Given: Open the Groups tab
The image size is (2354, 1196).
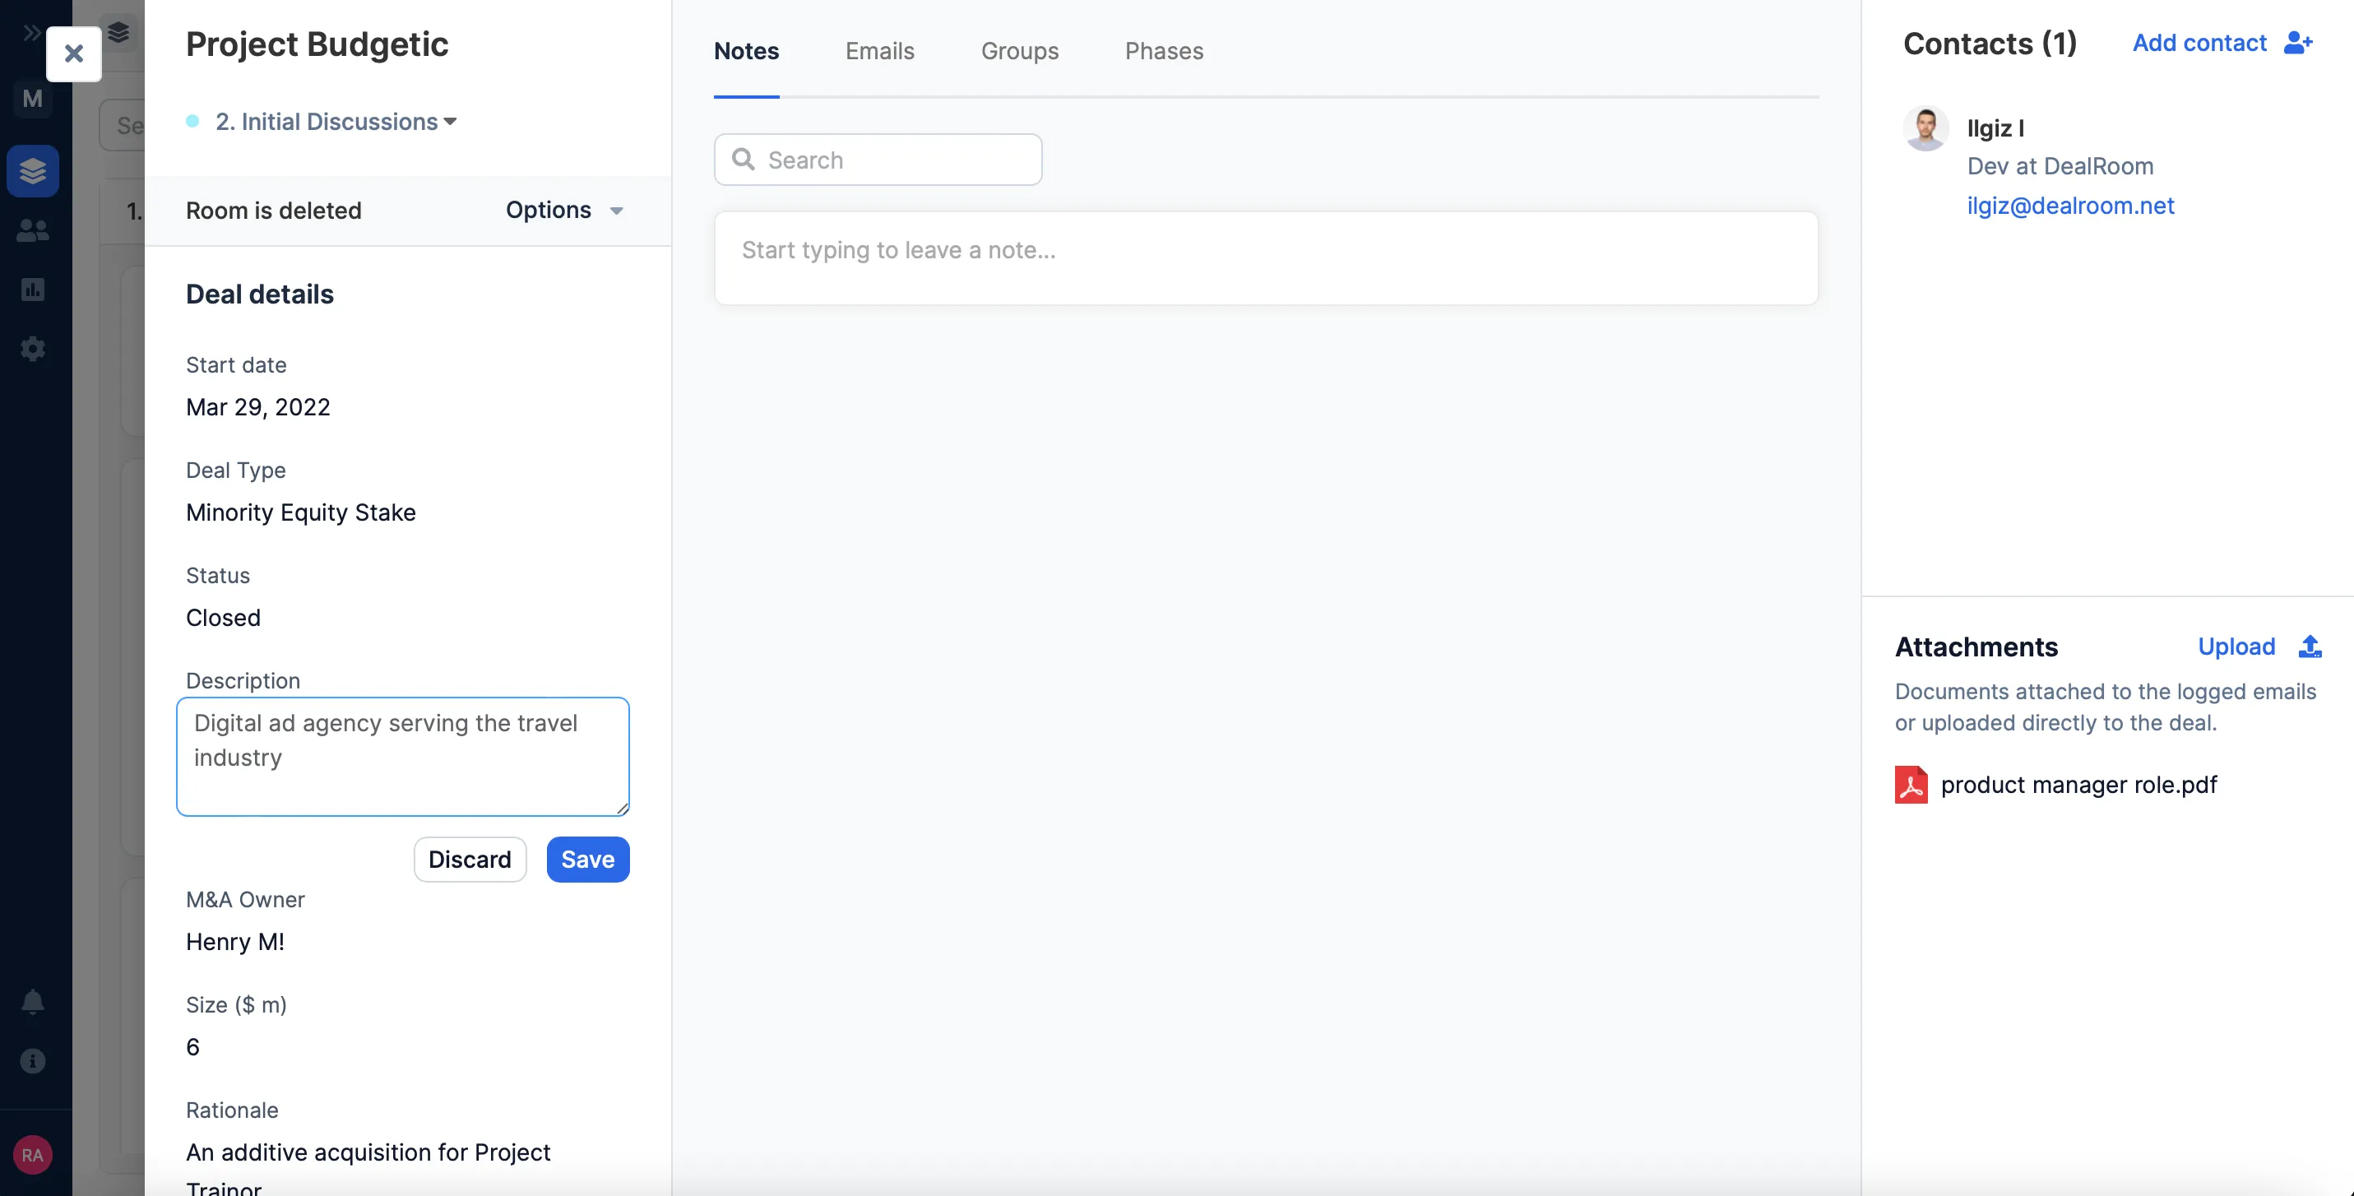Looking at the screenshot, I should [x=1019, y=51].
